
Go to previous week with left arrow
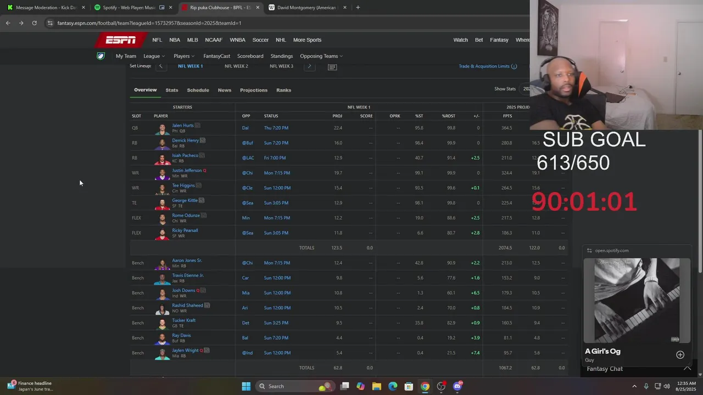160,66
